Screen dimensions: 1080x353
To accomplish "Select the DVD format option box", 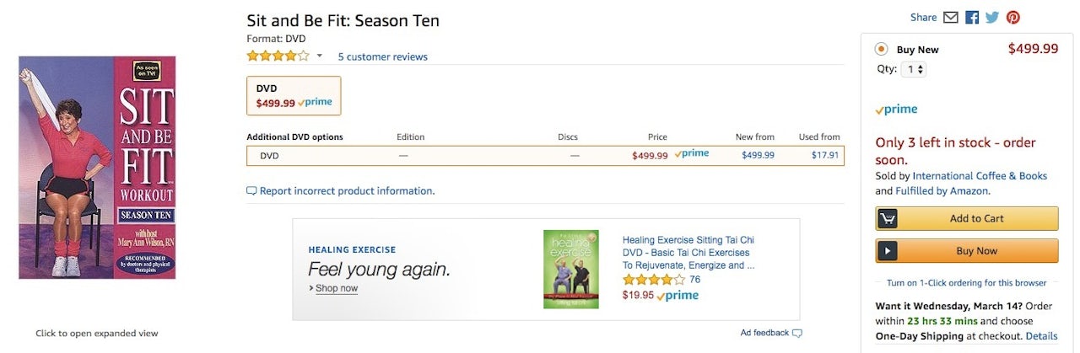I will pyautogui.click(x=294, y=95).
